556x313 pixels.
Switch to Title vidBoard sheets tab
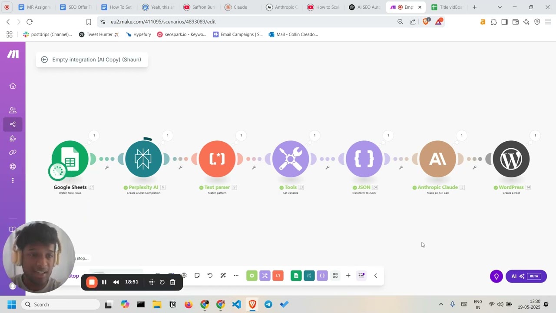[x=447, y=7]
